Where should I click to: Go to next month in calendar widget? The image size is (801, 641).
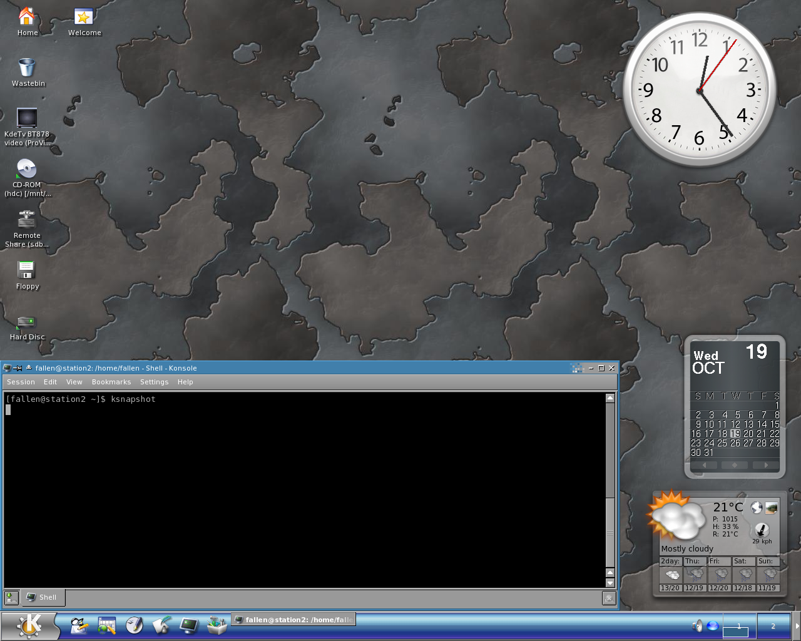(x=765, y=465)
